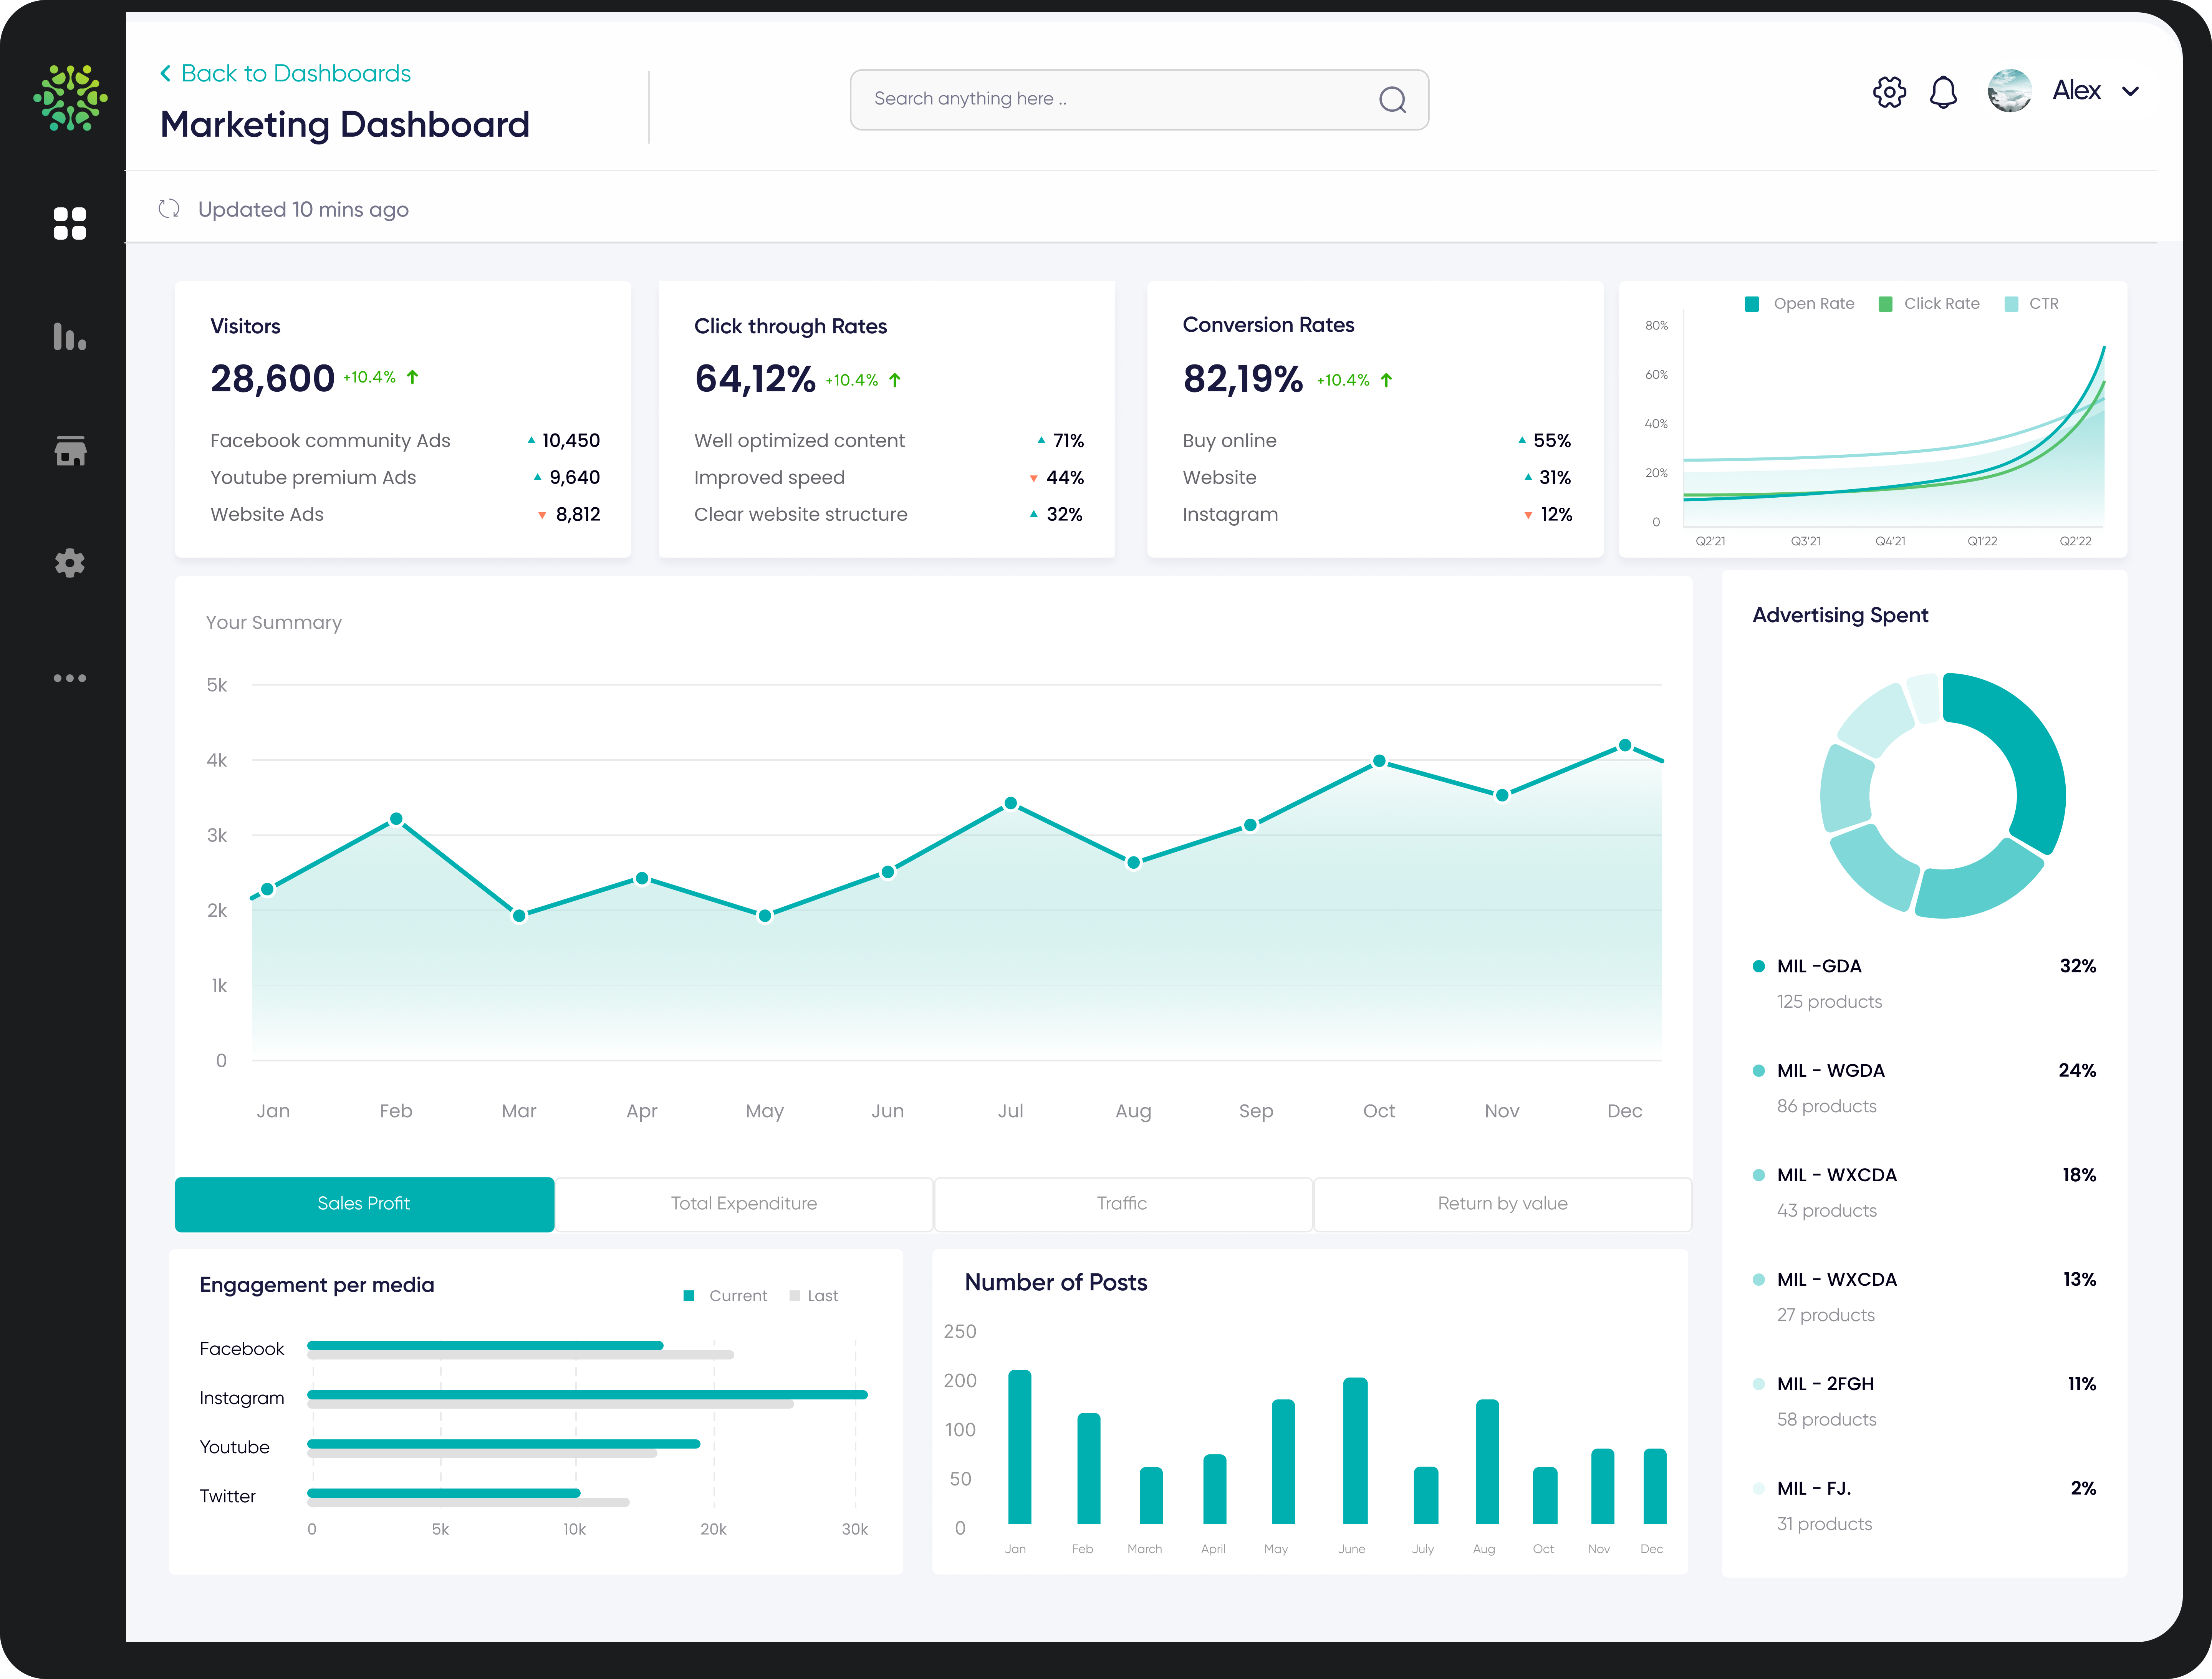This screenshot has width=2212, height=1679.
Task: Click the refresh icon beside Updated text
Action: [169, 209]
